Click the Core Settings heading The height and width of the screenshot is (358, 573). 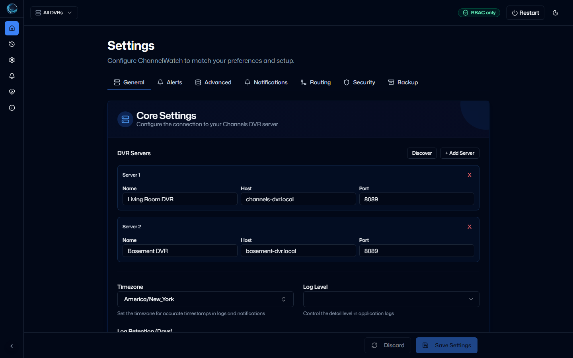(166, 115)
